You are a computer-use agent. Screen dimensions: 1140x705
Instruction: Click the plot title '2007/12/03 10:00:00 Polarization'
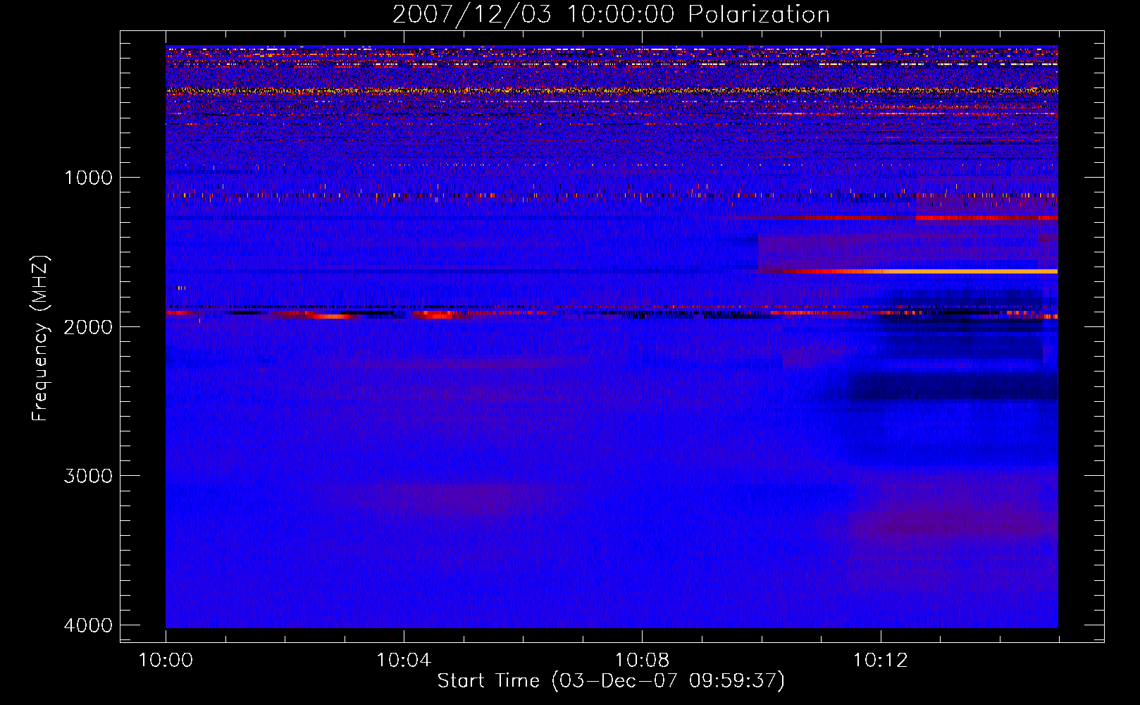[611, 15]
